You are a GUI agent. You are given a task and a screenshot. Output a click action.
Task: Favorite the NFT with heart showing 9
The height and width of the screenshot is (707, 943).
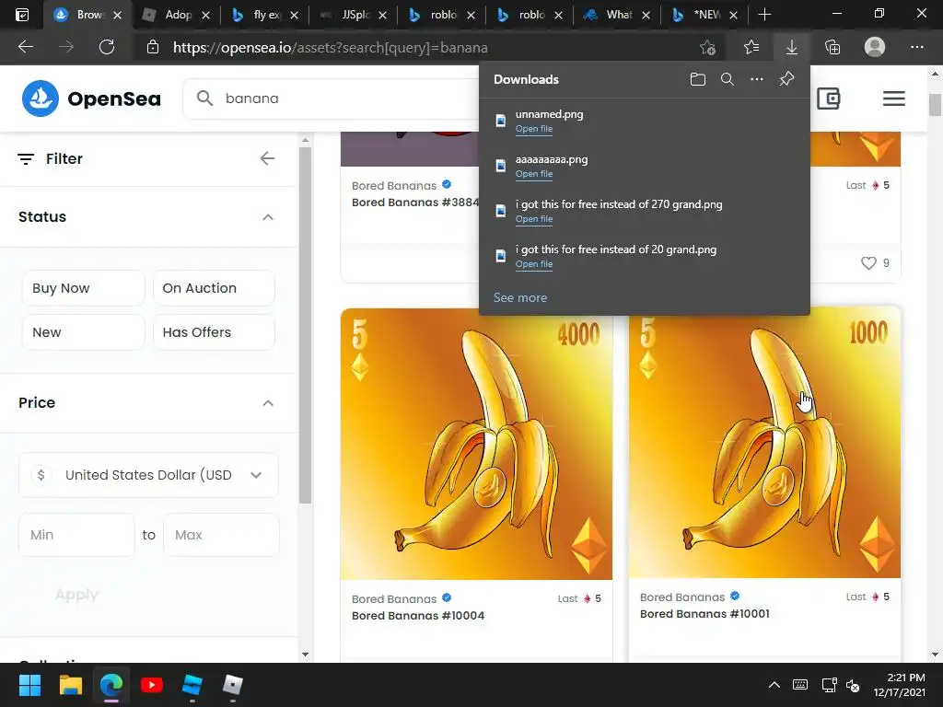point(867,262)
